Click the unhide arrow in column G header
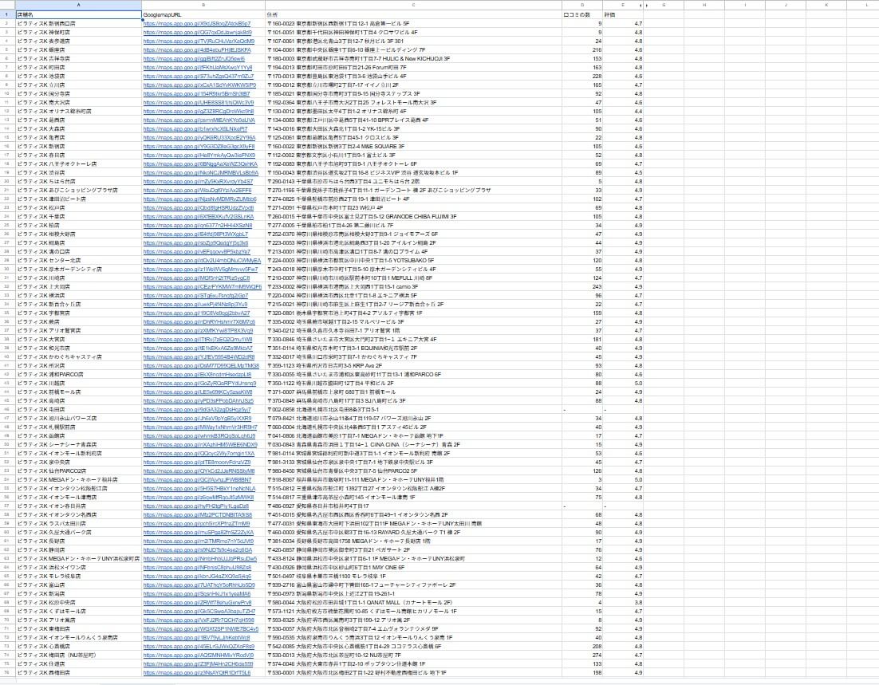The image size is (879, 685). (x=648, y=5)
